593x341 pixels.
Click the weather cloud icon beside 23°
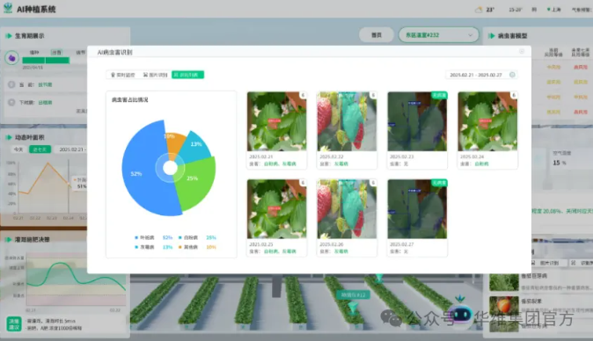click(x=479, y=10)
